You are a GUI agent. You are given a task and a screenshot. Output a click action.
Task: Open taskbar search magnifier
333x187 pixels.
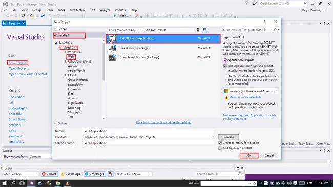click(x=13, y=183)
